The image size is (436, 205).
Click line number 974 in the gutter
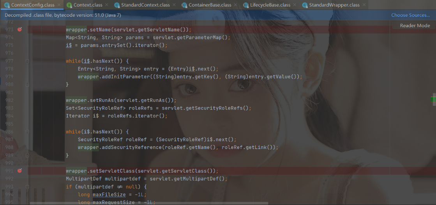coord(9,37)
